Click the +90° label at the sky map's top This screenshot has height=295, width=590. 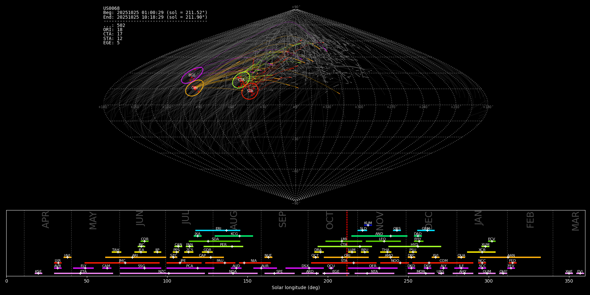pos(296,7)
